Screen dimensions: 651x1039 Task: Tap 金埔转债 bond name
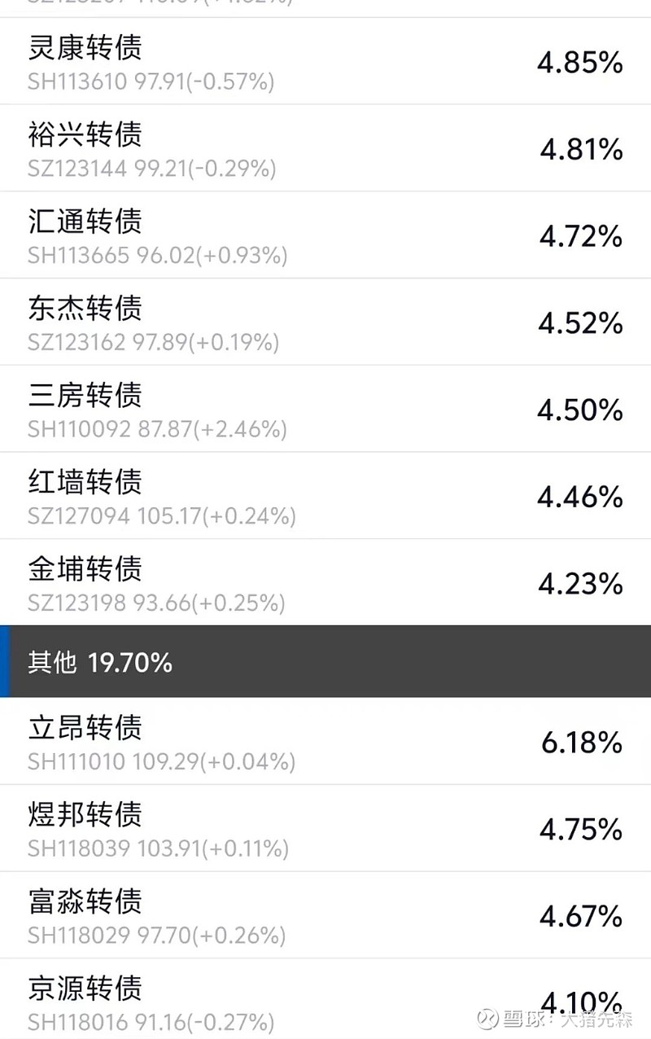click(x=85, y=568)
